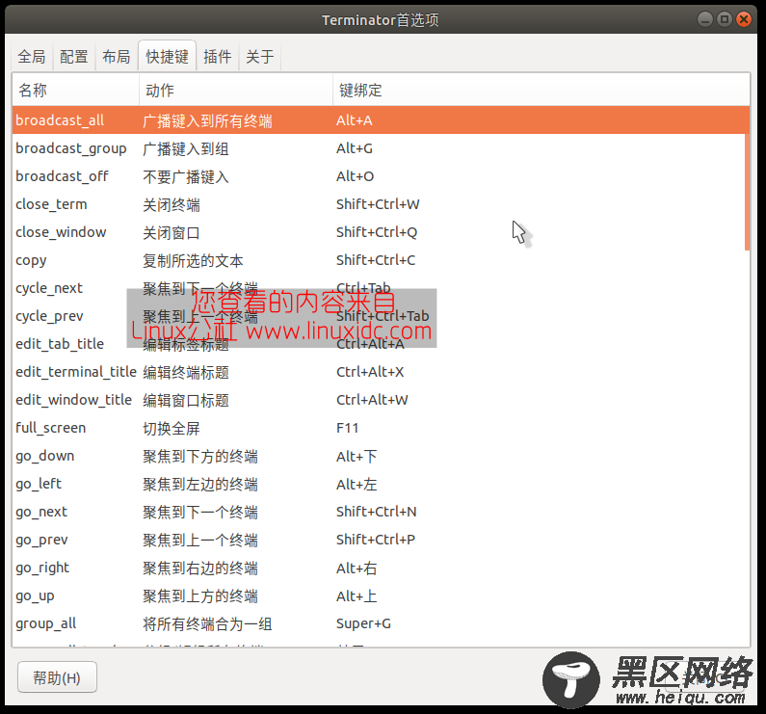This screenshot has width=766, height=714.
Task: Click the Shift+Ctrl+N key binding
Action: click(x=376, y=512)
